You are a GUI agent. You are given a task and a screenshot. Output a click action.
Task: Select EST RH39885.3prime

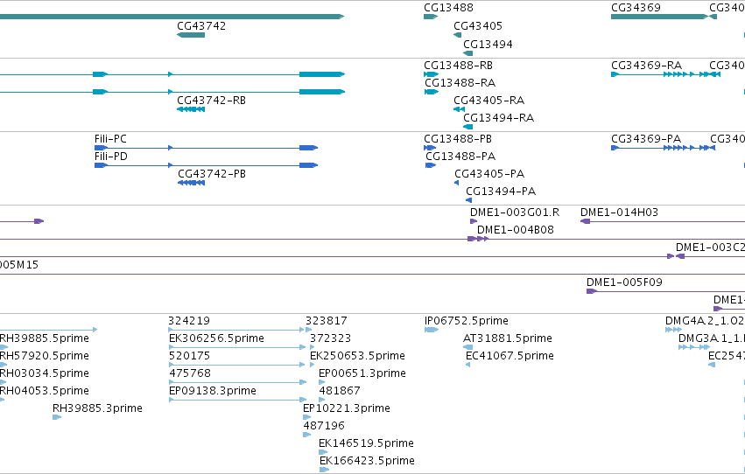tap(57, 417)
